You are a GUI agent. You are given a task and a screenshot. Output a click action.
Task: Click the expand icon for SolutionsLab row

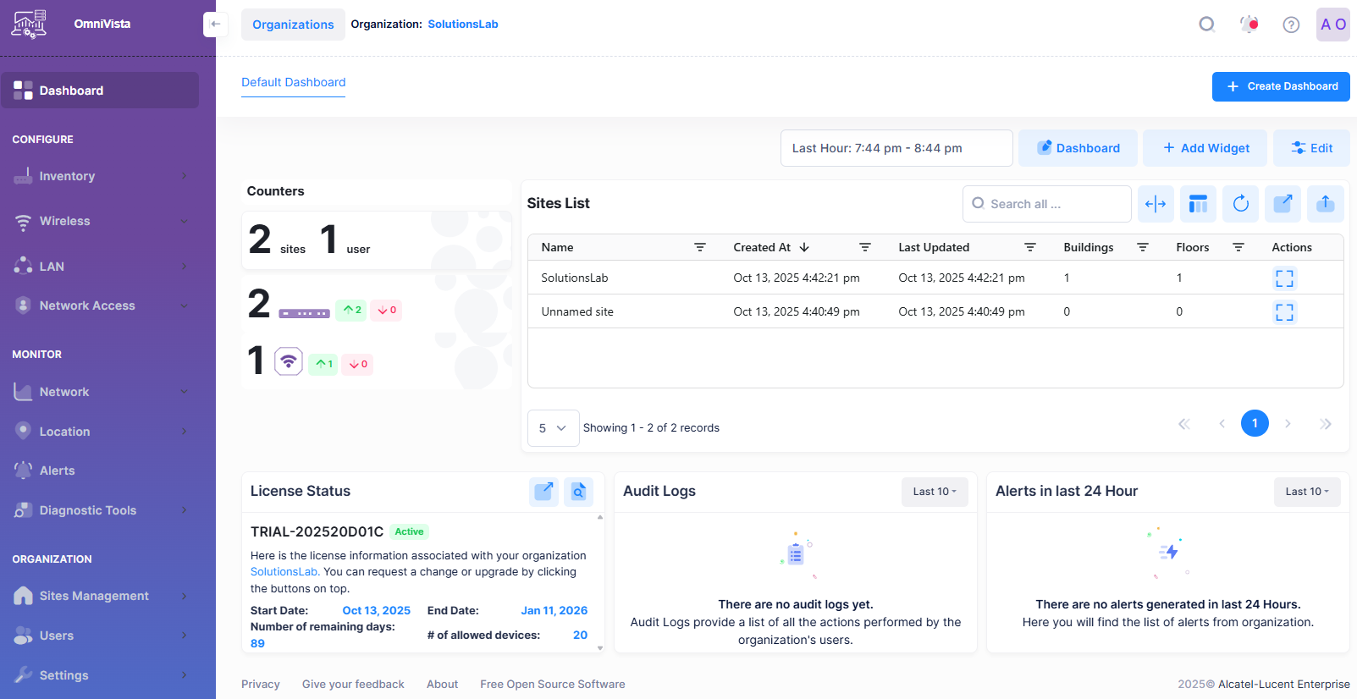click(1284, 278)
